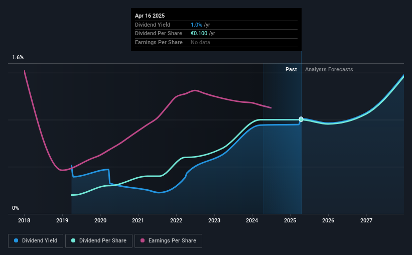Click the 2021 x-axis label
This screenshot has height=255, width=412.
[x=138, y=220]
